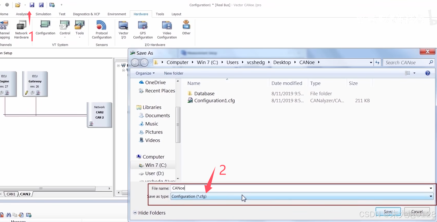Open VT System Tools

tap(80, 29)
